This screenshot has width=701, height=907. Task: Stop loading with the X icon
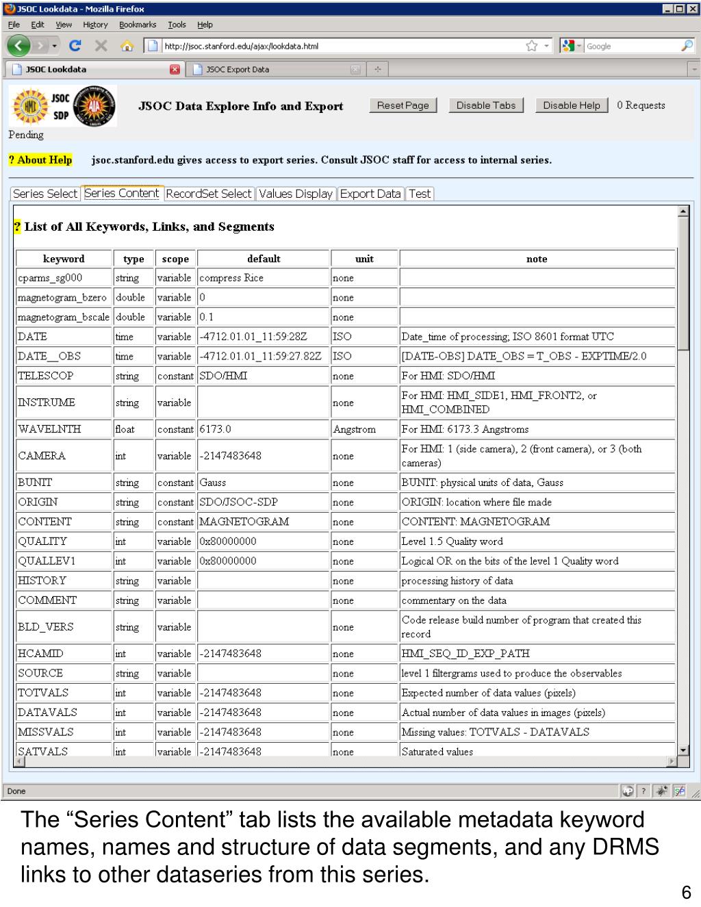point(101,46)
